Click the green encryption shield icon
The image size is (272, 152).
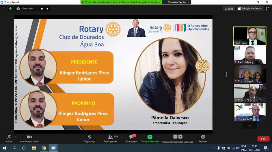coord(10,8)
